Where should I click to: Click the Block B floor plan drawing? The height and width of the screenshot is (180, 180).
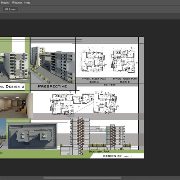(124, 60)
